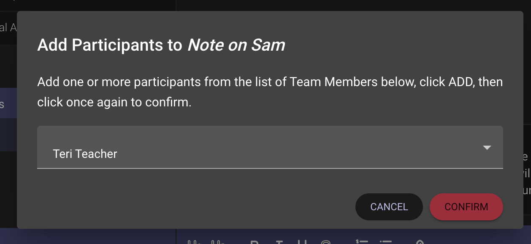Expand the team member dropdown arrow
Screen dimensions: 531x244
[x=487, y=147]
